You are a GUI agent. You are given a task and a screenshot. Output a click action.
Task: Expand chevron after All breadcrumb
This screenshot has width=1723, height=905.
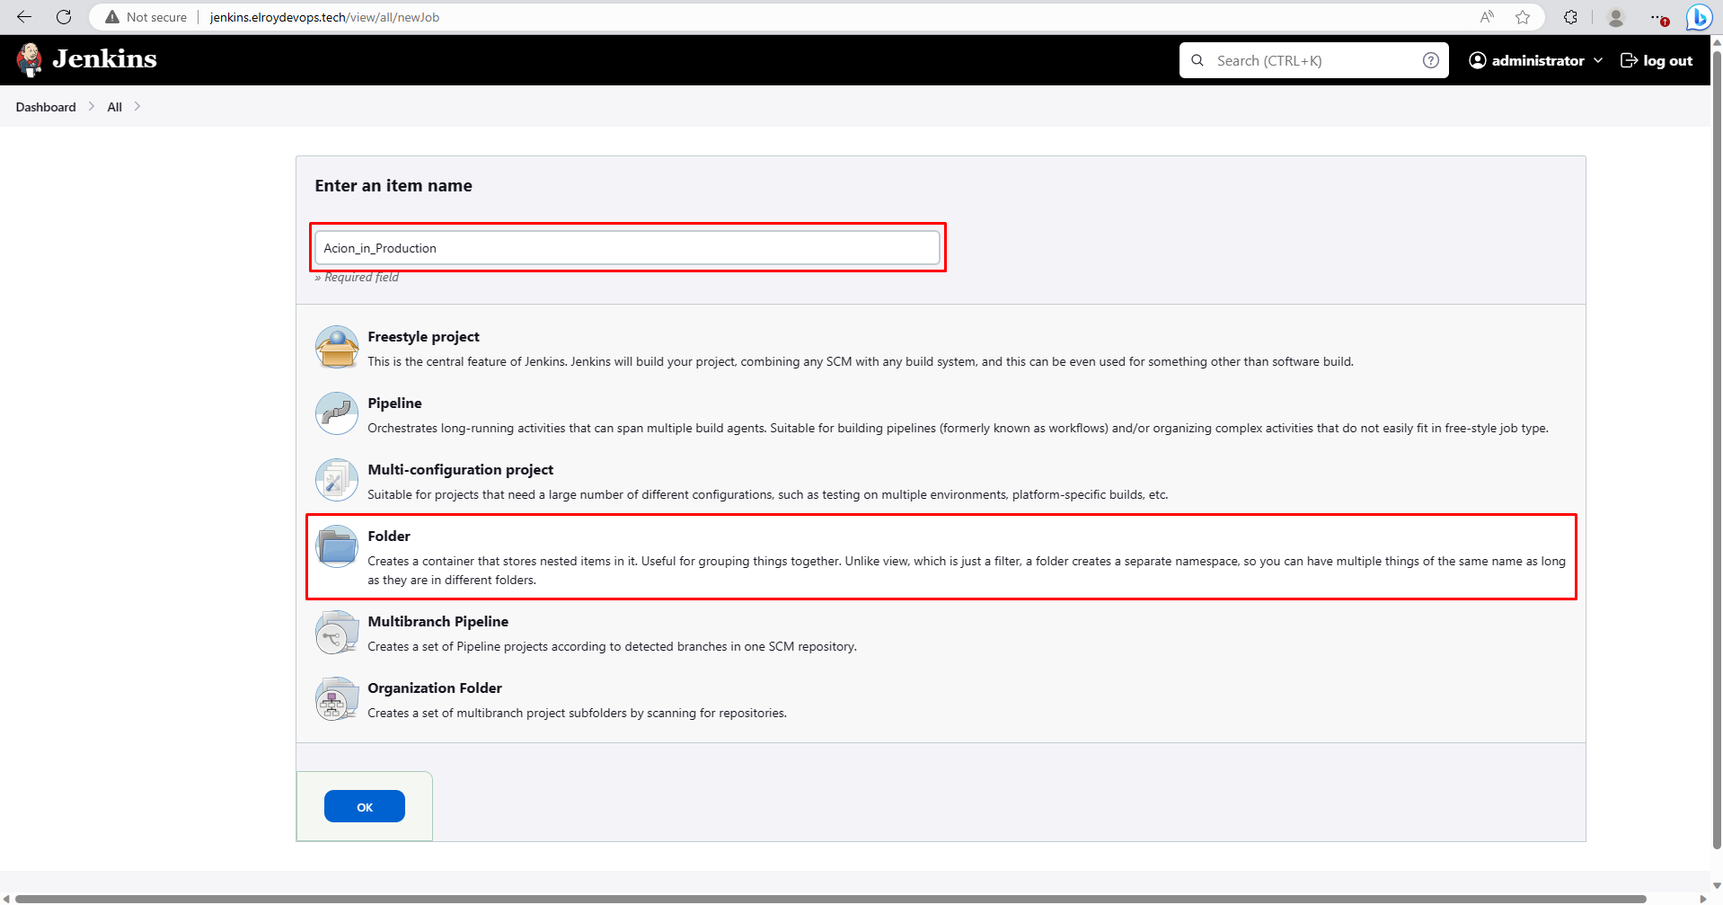tap(137, 106)
